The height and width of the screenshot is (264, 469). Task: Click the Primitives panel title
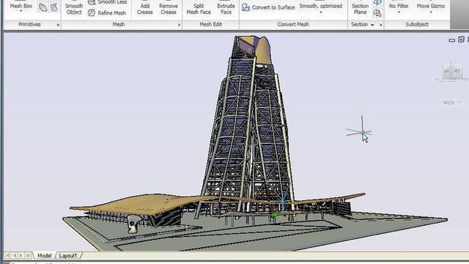coord(29,24)
